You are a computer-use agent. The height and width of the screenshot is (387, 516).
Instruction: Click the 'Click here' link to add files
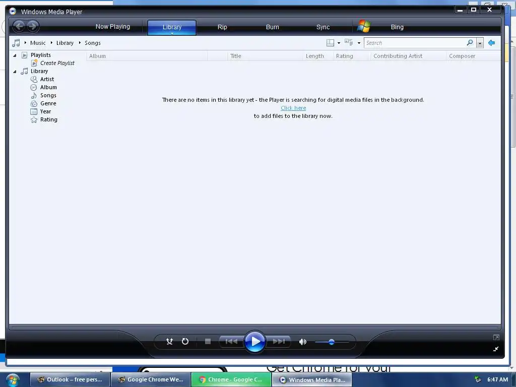(x=293, y=108)
